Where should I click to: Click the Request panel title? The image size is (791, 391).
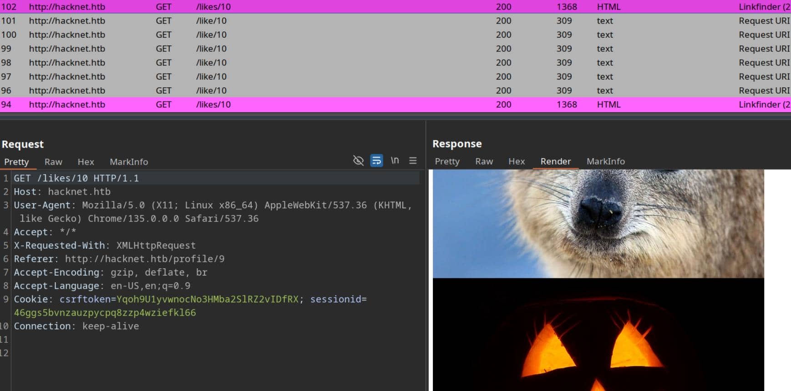(x=23, y=145)
